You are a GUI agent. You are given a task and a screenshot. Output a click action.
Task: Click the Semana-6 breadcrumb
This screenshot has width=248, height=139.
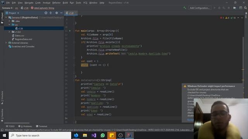tap(7, 8)
